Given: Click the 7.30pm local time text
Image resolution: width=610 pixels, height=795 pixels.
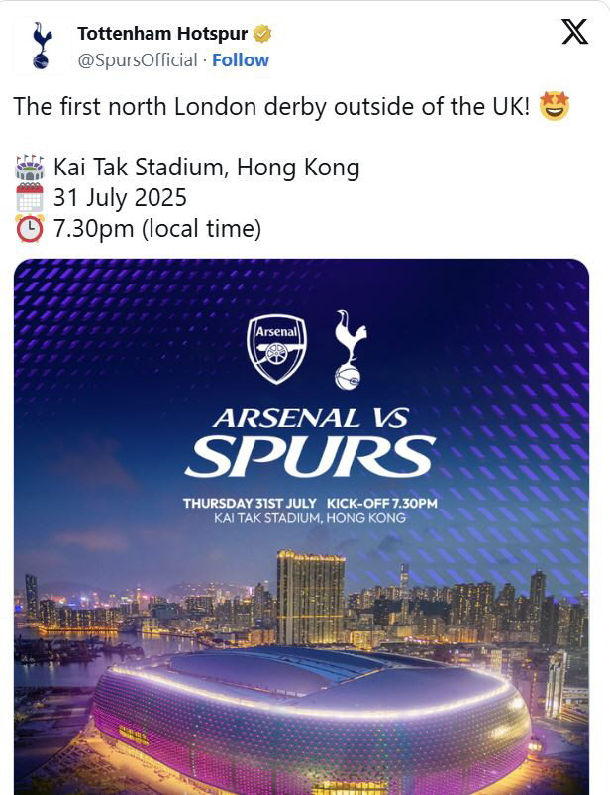Looking at the screenshot, I should tap(157, 229).
